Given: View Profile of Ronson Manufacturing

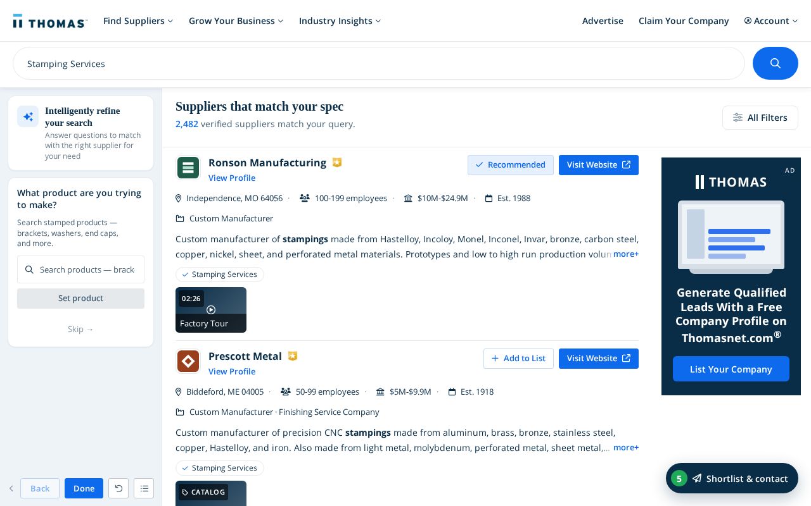Looking at the screenshot, I should click(232, 178).
